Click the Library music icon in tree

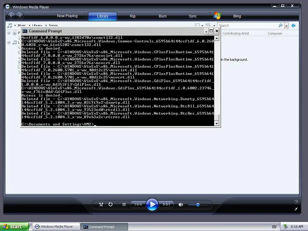[14, 42]
